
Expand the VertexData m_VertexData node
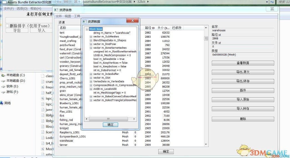91,81
